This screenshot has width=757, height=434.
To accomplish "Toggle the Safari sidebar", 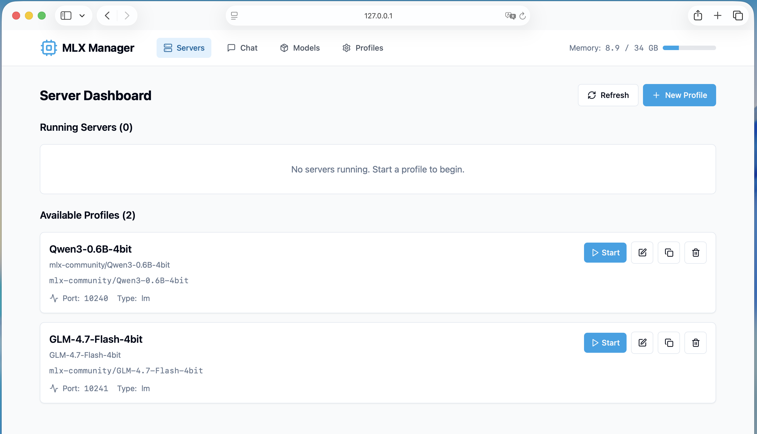I will (66, 16).
